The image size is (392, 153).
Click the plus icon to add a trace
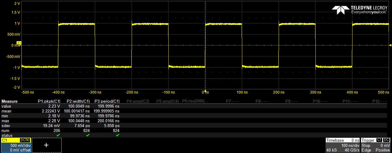[x=46, y=145]
